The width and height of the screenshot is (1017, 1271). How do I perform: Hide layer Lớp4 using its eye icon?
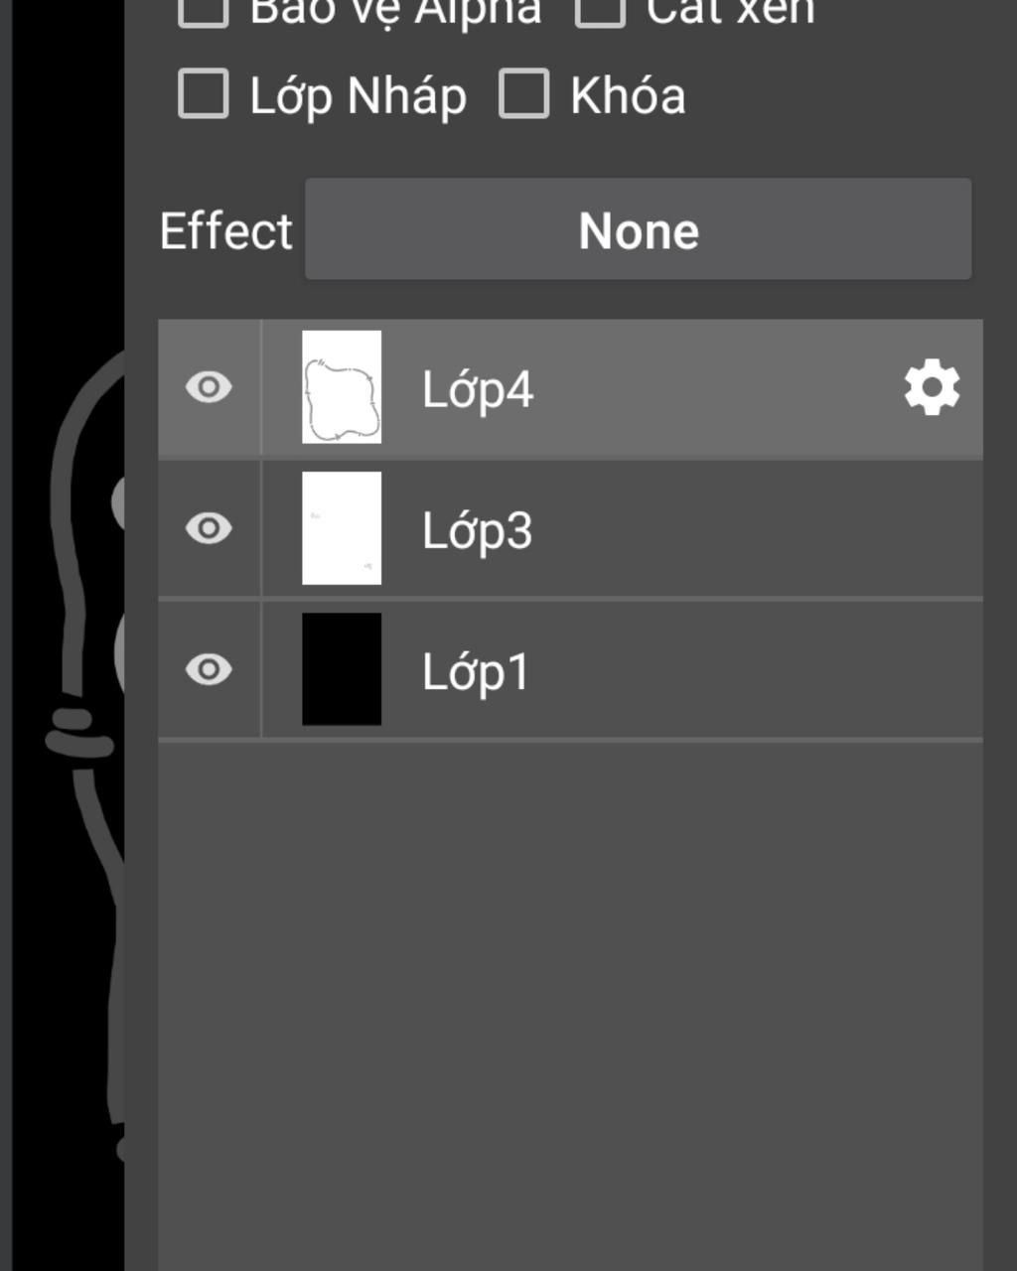[x=209, y=387]
